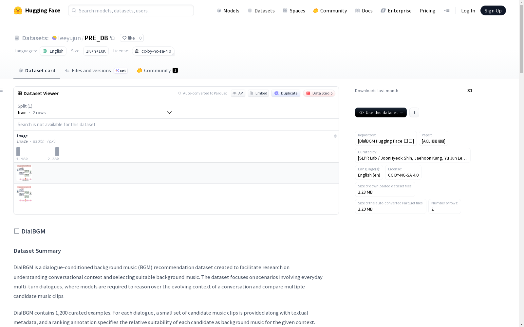Viewport: 524px width, 327px height.
Task: Open the navigation overflow menu icon
Action: [x=446, y=10]
